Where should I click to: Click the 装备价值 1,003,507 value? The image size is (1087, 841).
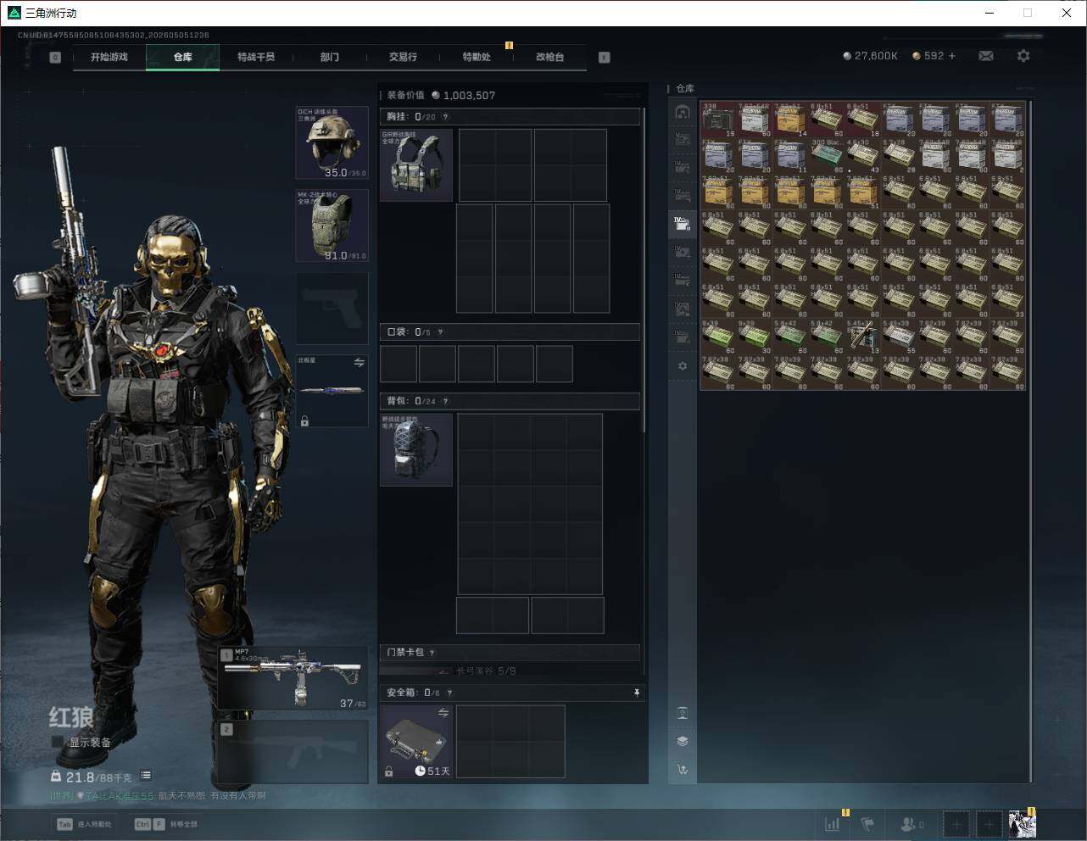click(x=441, y=95)
